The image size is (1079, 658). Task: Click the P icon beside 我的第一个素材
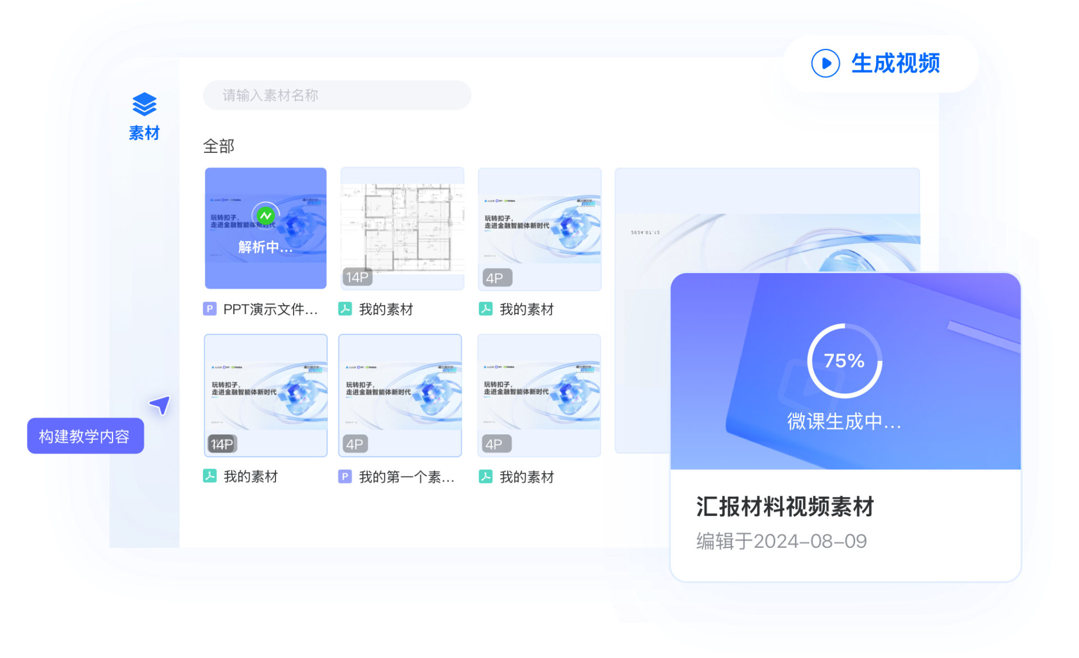click(x=345, y=477)
